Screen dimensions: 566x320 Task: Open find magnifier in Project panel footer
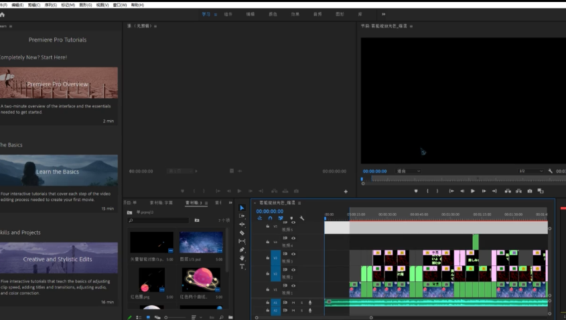(221, 317)
